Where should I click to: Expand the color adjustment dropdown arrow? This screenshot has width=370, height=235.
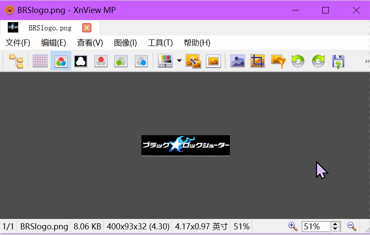179,61
